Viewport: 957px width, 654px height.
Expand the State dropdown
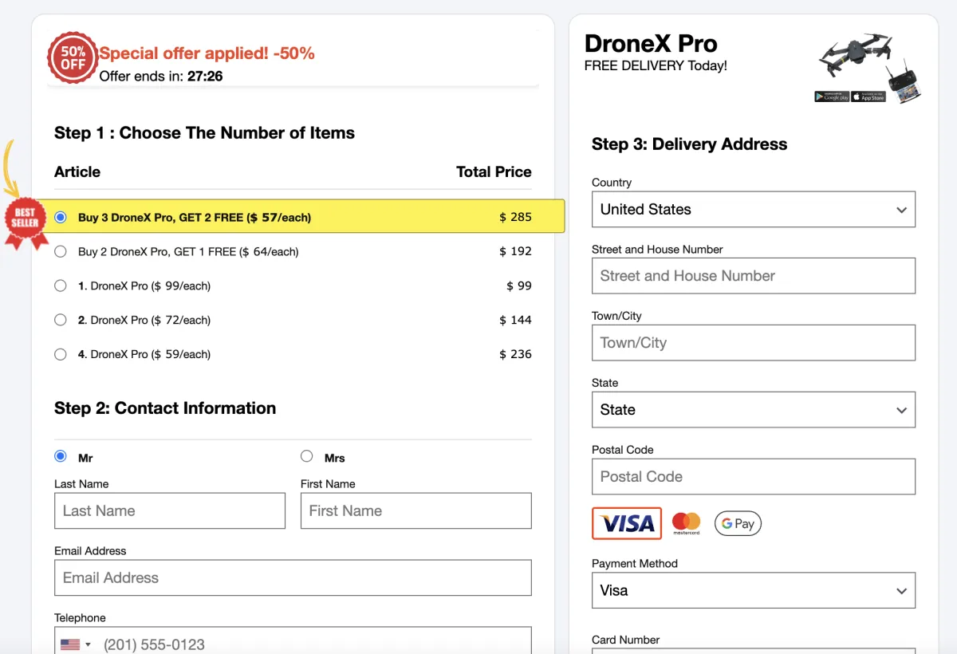pos(754,409)
